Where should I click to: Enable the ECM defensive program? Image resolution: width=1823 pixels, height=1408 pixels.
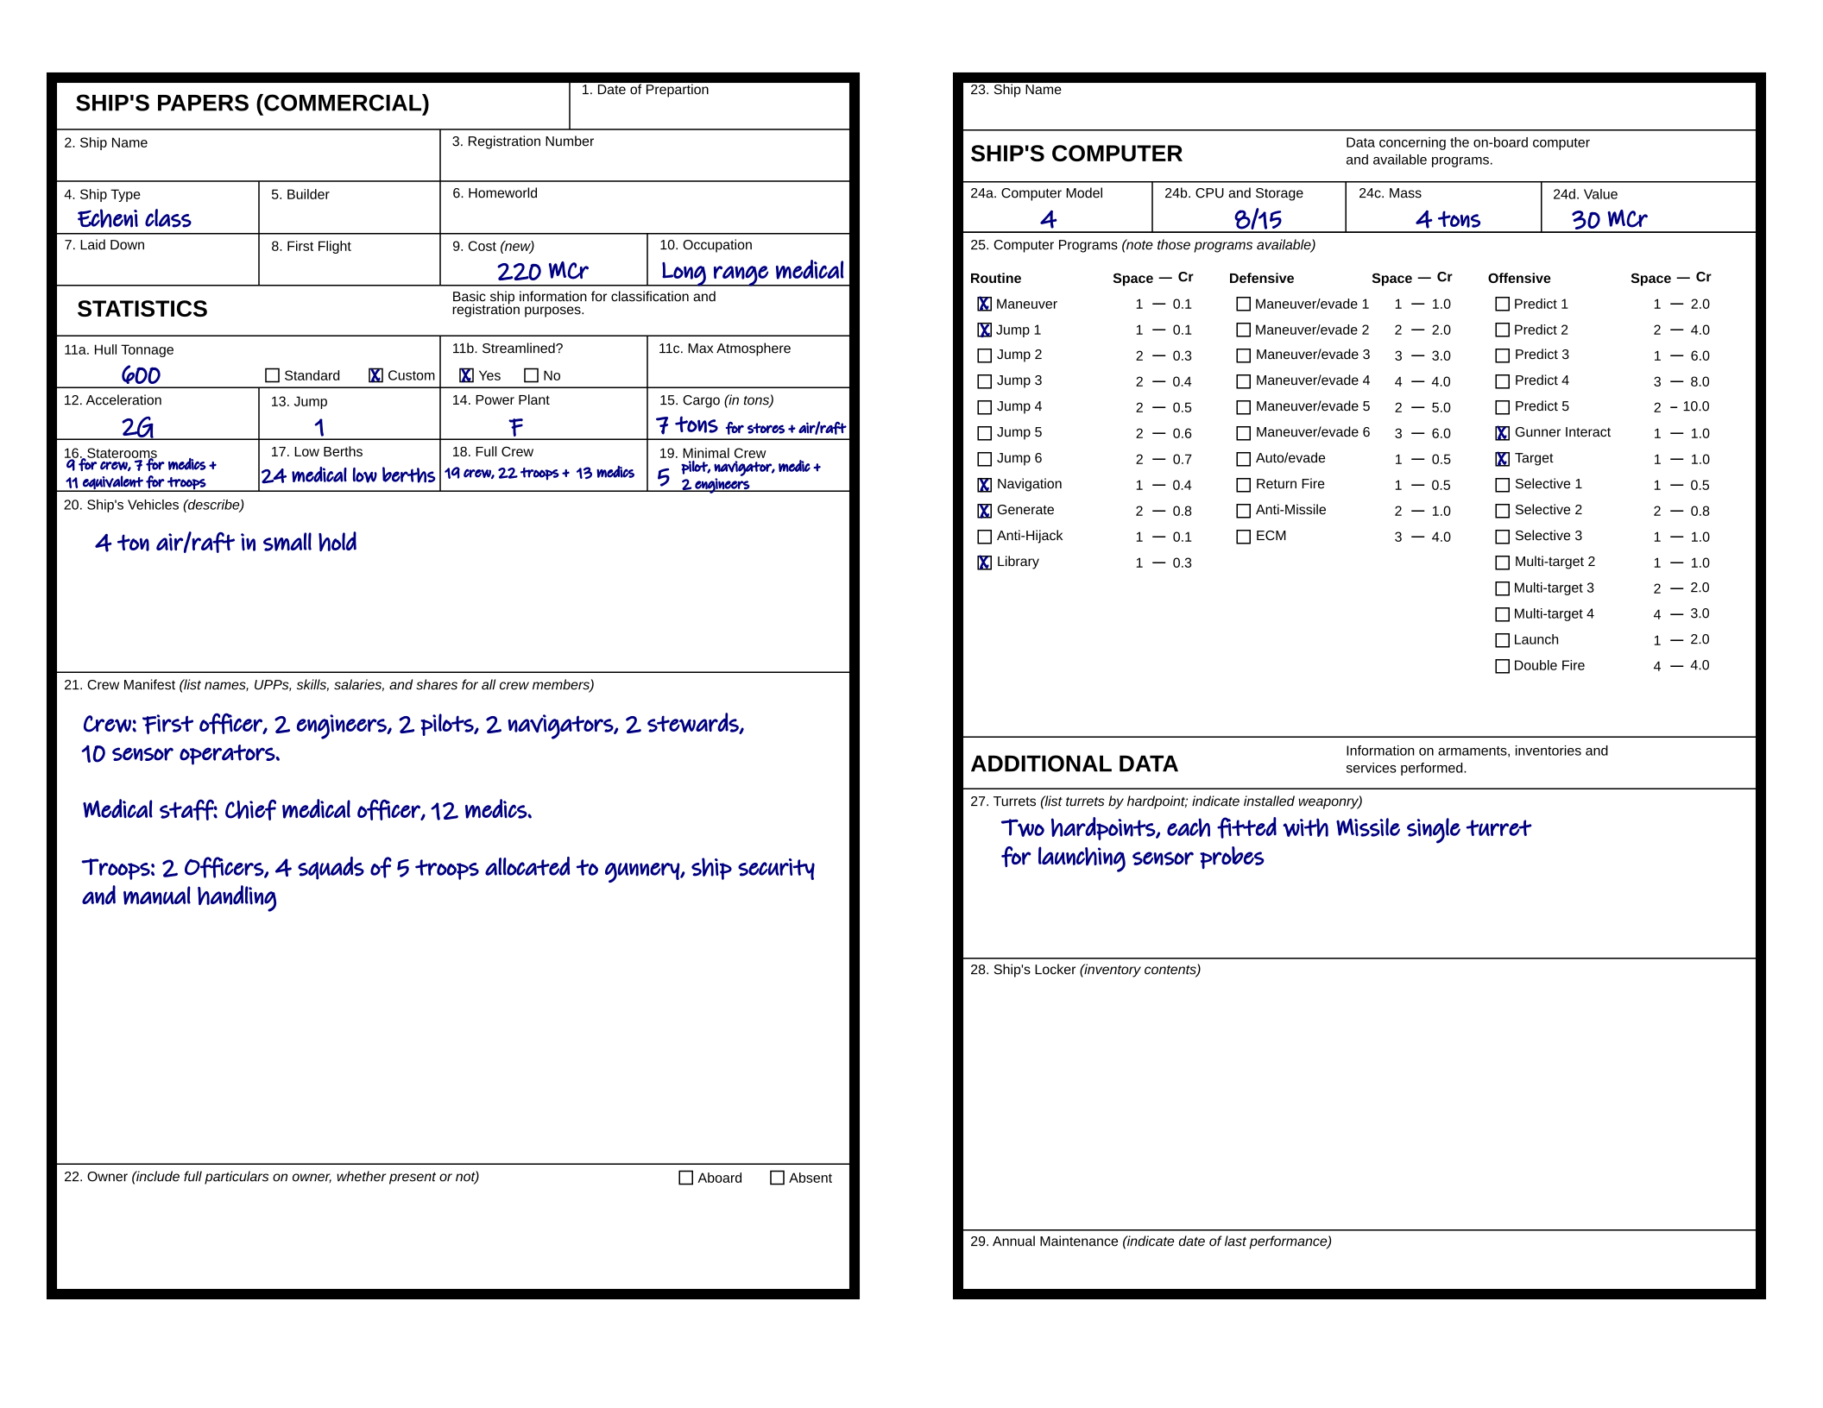point(1243,537)
